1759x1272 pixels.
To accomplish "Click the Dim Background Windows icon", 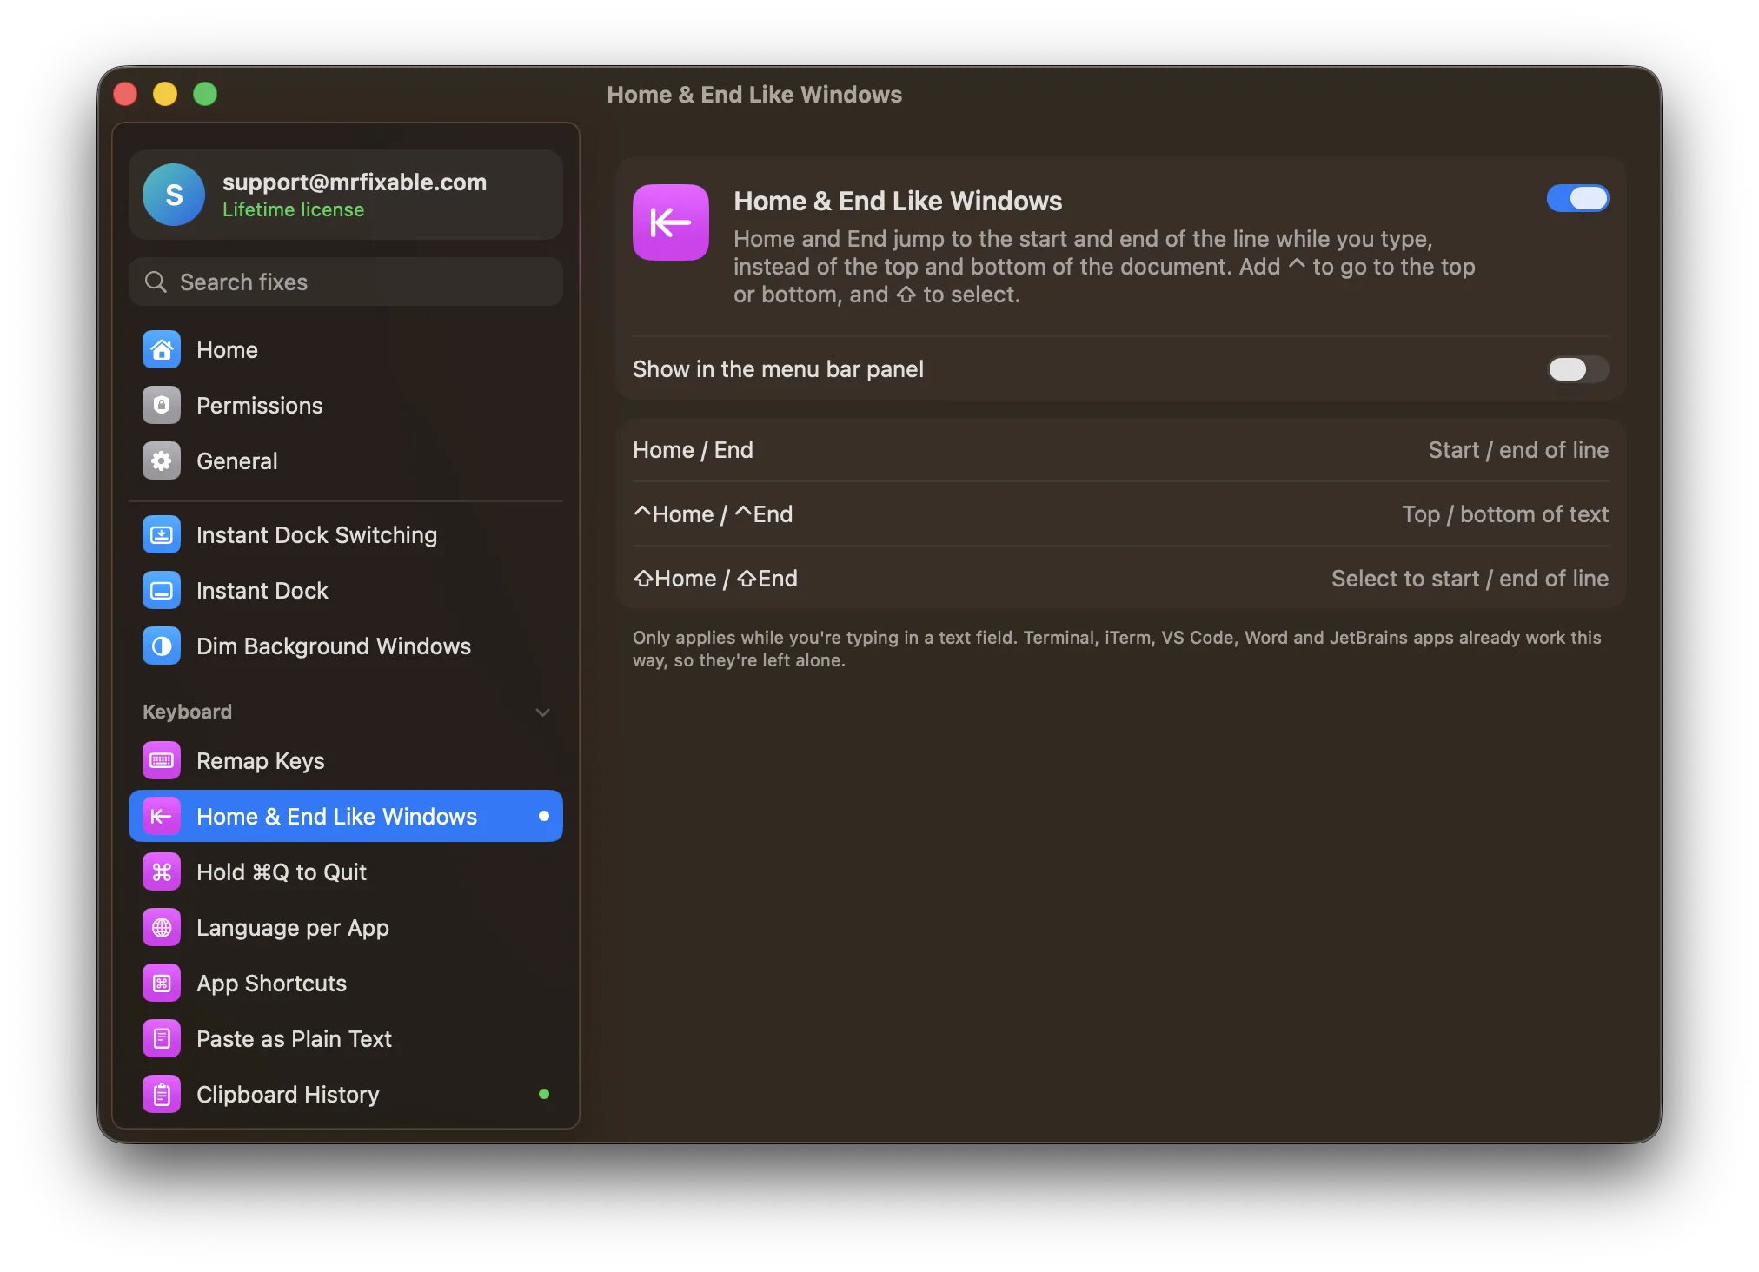I will pyautogui.click(x=162, y=646).
